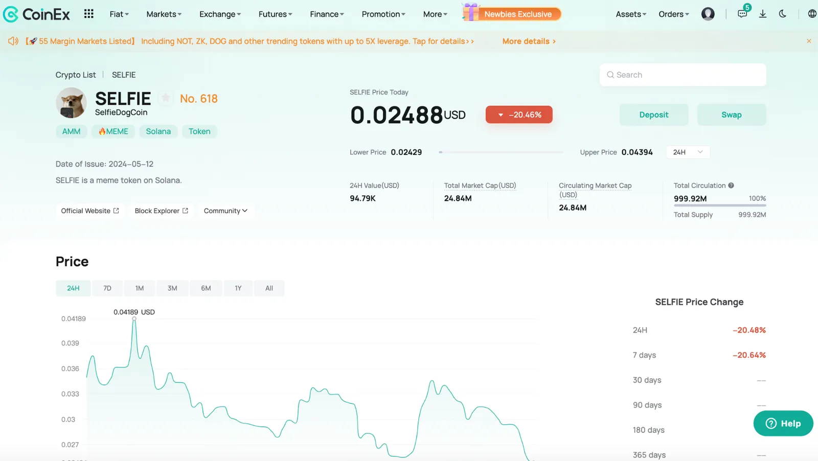Expand the Markets menu
This screenshot has width=818, height=461.
[164, 14]
